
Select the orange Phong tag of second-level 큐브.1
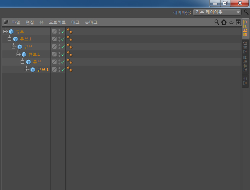70,39
